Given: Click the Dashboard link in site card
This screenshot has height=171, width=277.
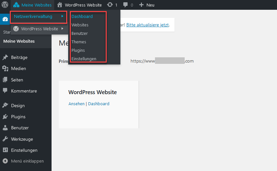Looking at the screenshot, I should coord(99,104).
